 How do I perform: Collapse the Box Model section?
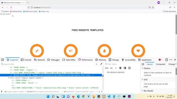click(x=142, y=91)
